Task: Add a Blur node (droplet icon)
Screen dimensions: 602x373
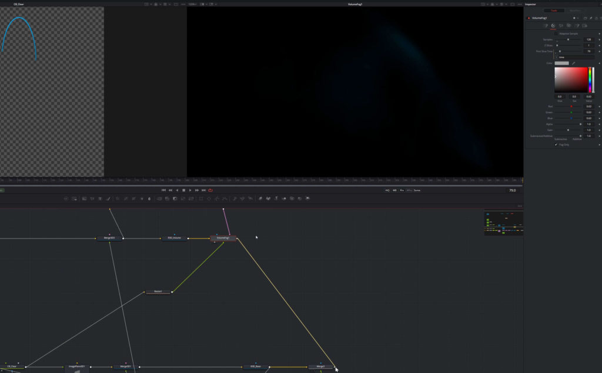Action: (x=149, y=199)
